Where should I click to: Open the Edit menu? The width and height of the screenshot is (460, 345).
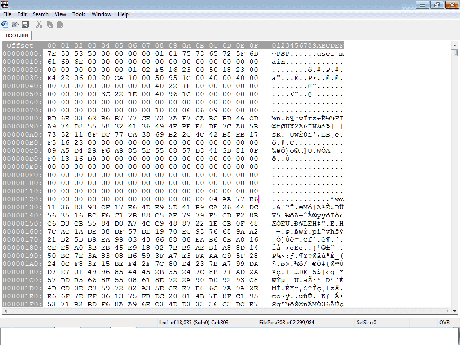(x=22, y=14)
